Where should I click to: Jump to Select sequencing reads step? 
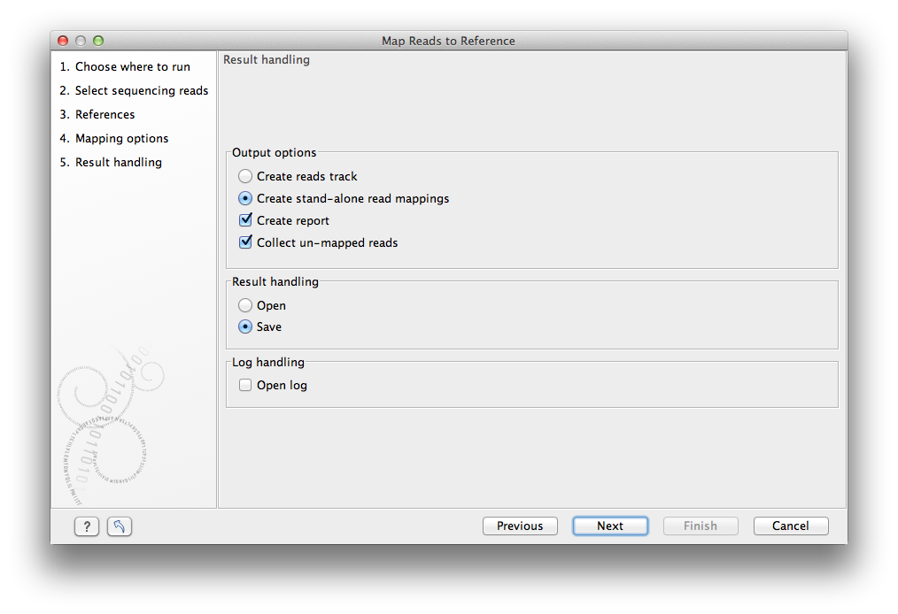coord(134,90)
